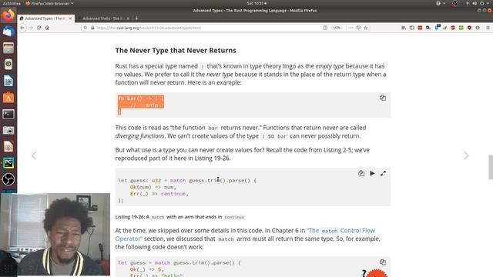Switch to the Advanced Traits tab

tap(103, 18)
